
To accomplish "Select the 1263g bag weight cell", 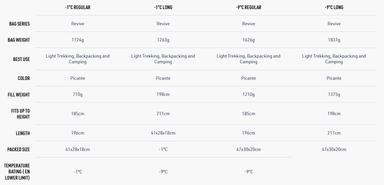I will pyautogui.click(x=163, y=40).
